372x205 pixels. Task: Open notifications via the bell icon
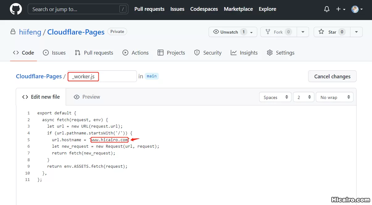327,9
